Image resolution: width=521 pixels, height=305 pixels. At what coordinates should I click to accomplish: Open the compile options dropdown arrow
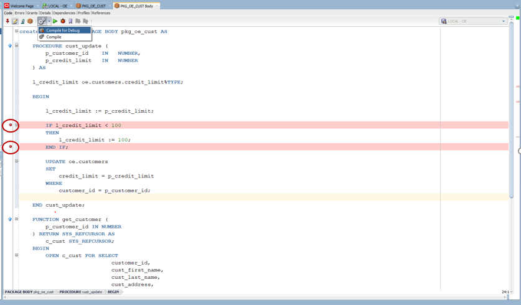pyautogui.click(x=49, y=21)
